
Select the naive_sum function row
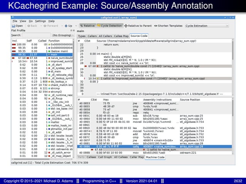(x=42, y=58)
